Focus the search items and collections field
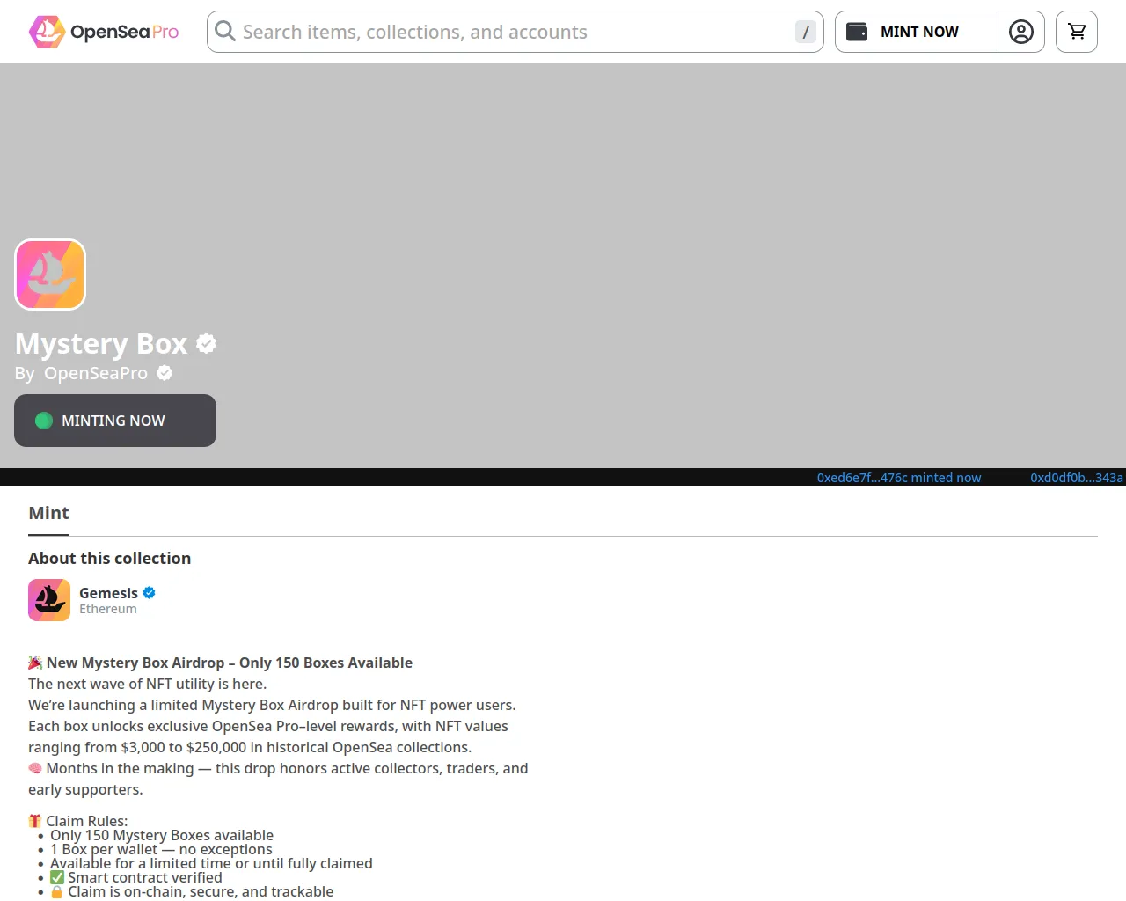 tap(515, 32)
